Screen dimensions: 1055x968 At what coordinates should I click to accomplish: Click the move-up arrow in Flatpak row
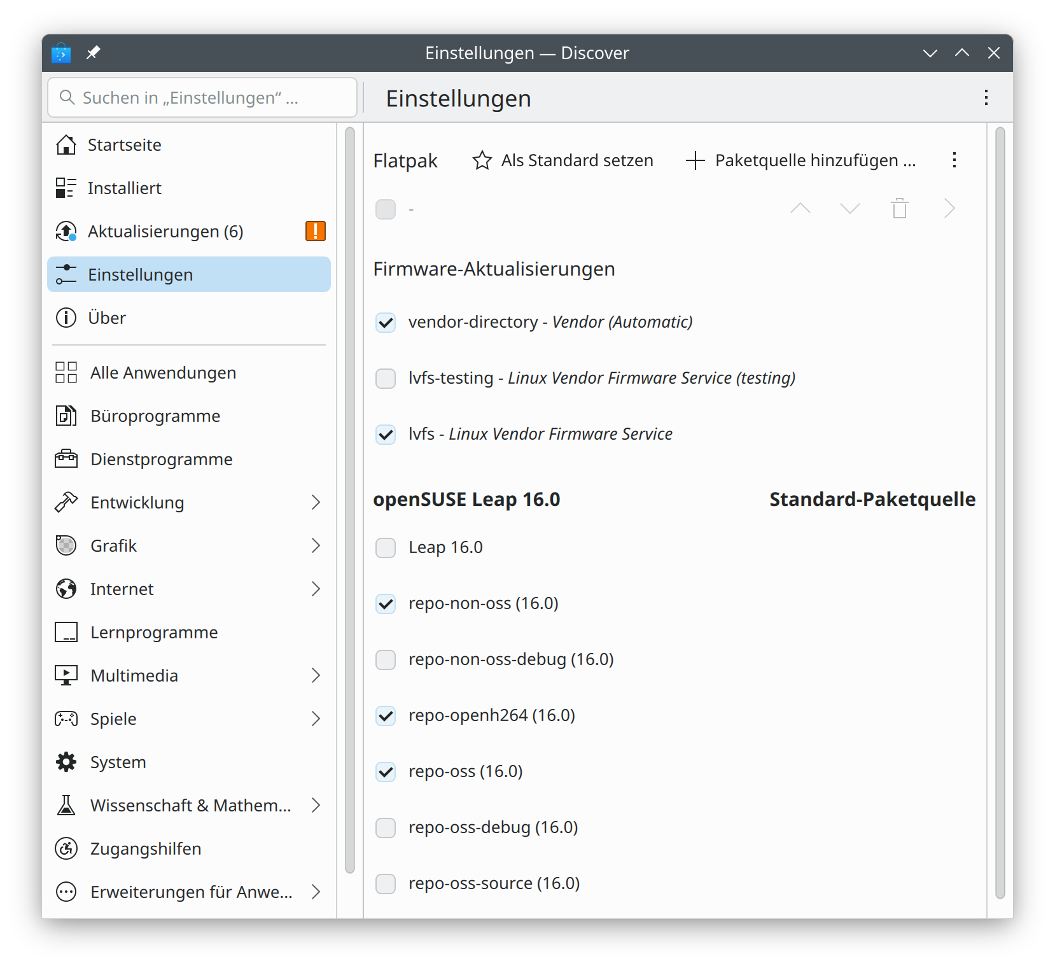[800, 209]
